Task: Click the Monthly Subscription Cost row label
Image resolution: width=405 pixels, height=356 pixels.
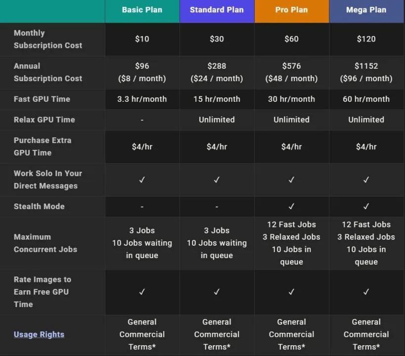Action: pos(48,39)
